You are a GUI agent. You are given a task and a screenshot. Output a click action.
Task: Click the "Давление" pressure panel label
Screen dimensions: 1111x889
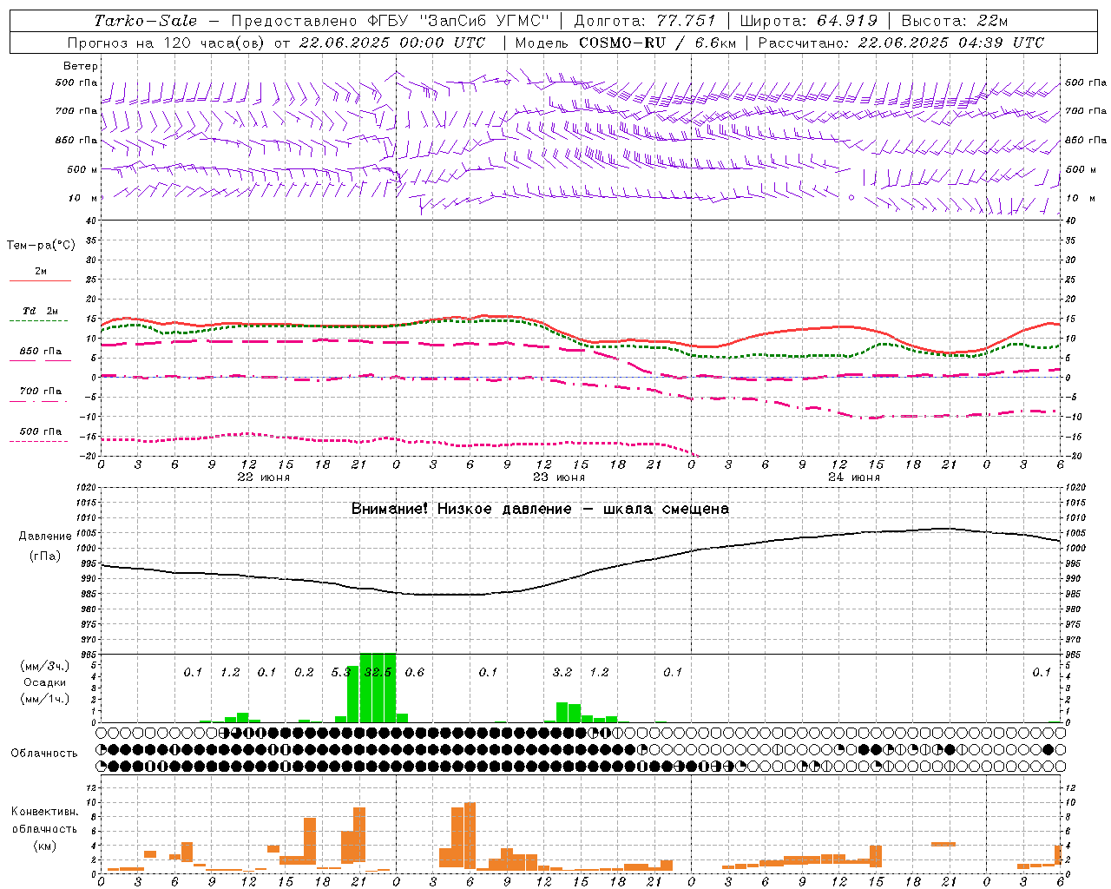[45, 537]
